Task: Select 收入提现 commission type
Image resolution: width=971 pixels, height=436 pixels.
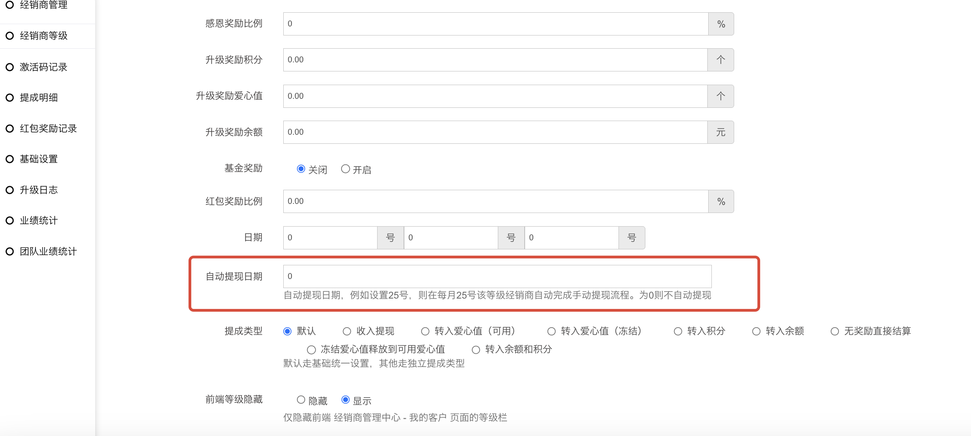Action: [347, 331]
